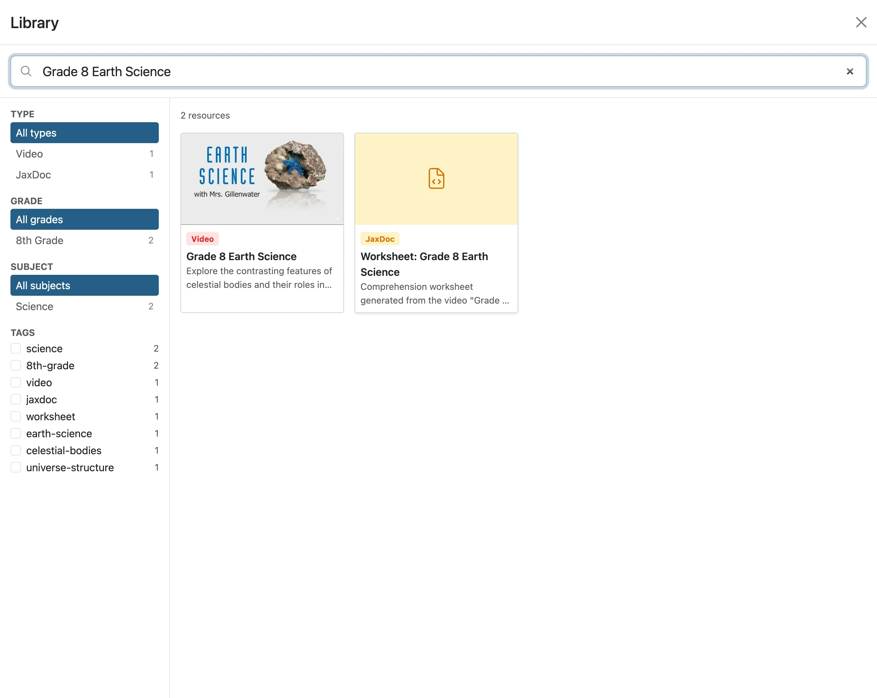
Task: Click the red Video type badge
Action: tap(203, 239)
